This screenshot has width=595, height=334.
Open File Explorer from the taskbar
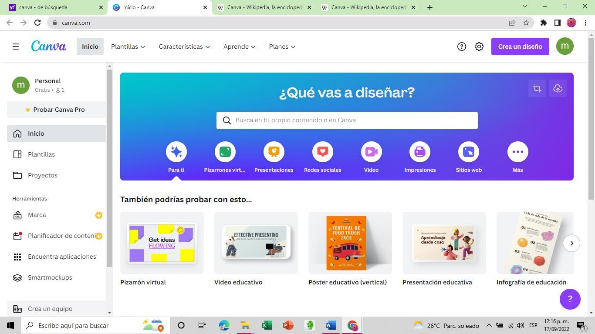pos(245,325)
